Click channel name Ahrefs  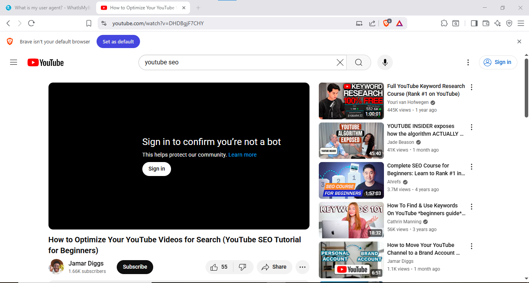[x=394, y=182]
